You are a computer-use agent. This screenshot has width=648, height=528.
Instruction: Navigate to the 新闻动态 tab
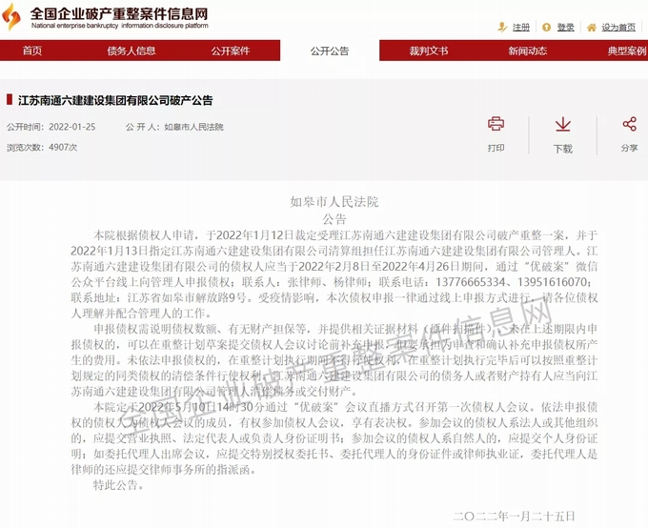pyautogui.click(x=528, y=51)
